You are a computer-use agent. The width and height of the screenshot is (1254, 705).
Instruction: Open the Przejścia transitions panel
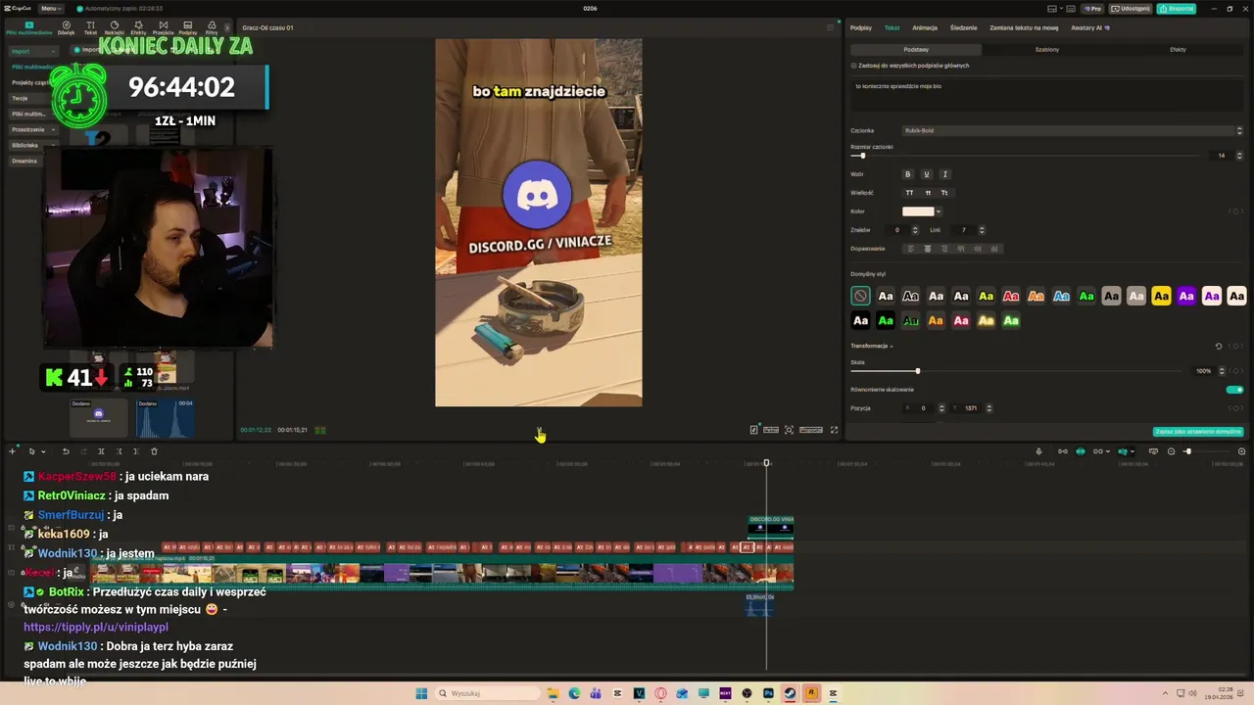click(x=163, y=27)
